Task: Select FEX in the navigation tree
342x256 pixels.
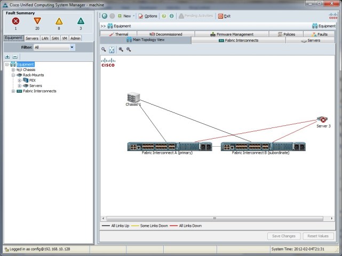Action: click(33, 81)
